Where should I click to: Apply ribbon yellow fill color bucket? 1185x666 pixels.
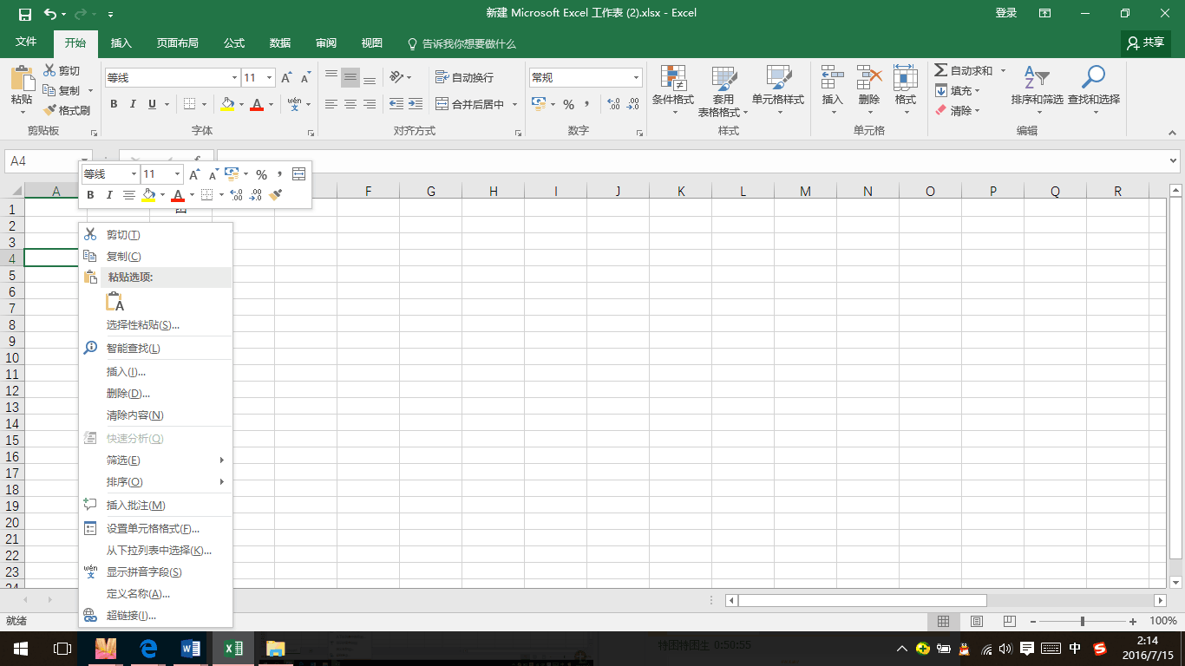(227, 104)
